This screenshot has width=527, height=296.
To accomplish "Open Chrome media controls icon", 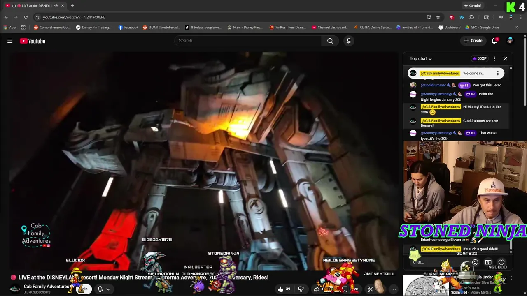I will [x=501, y=17].
